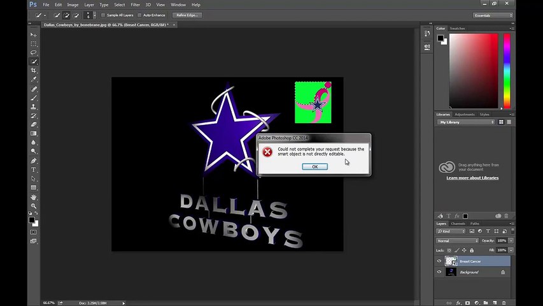Link layers icon at panel bottom
The image size is (543, 306).
point(449,303)
